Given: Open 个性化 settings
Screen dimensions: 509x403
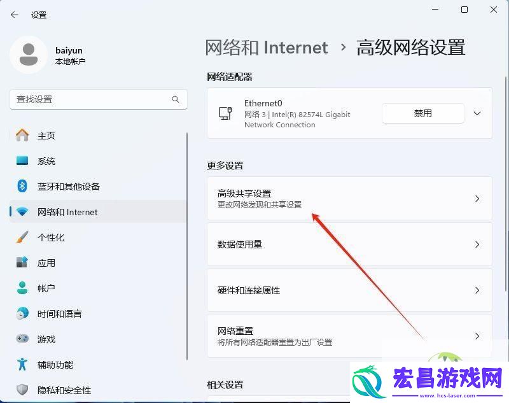Looking at the screenshot, I should 97,237.
